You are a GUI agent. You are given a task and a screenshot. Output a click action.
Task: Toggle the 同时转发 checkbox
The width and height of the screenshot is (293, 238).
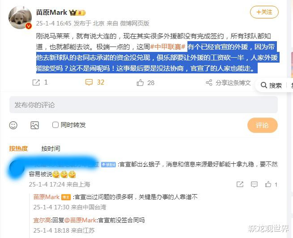[55, 125]
